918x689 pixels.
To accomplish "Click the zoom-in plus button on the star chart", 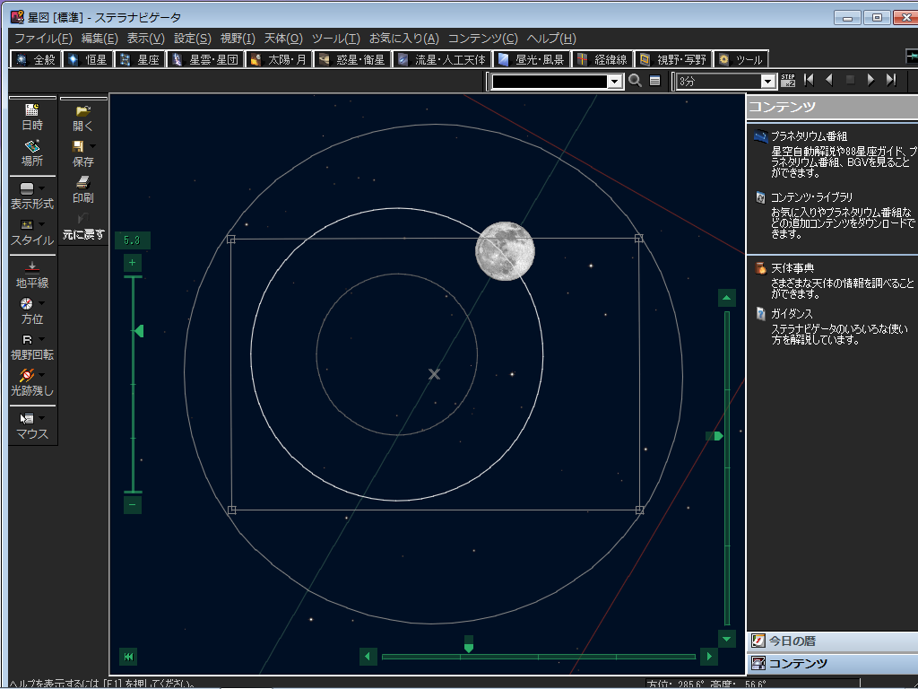I will coord(133,263).
